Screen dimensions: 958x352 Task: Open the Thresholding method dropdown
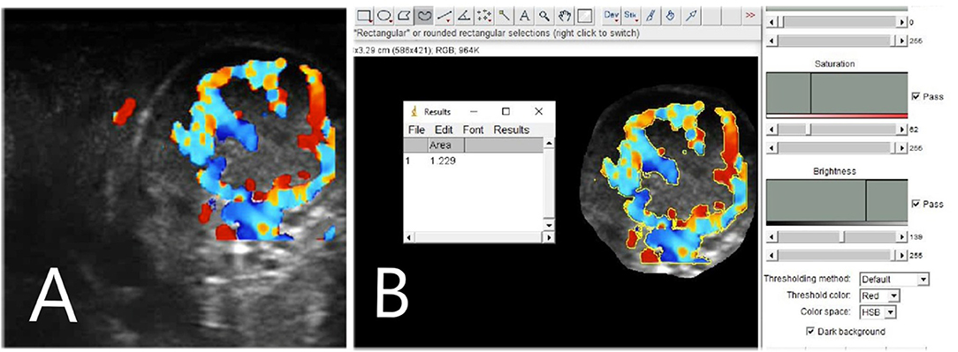pyautogui.click(x=893, y=280)
